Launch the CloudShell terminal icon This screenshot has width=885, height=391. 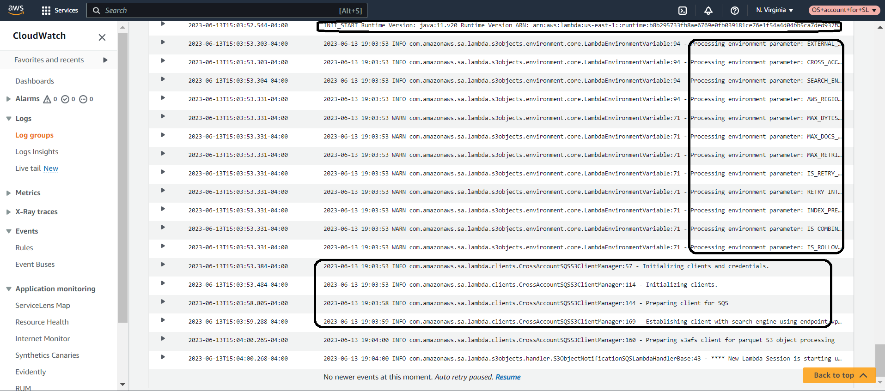coord(683,10)
